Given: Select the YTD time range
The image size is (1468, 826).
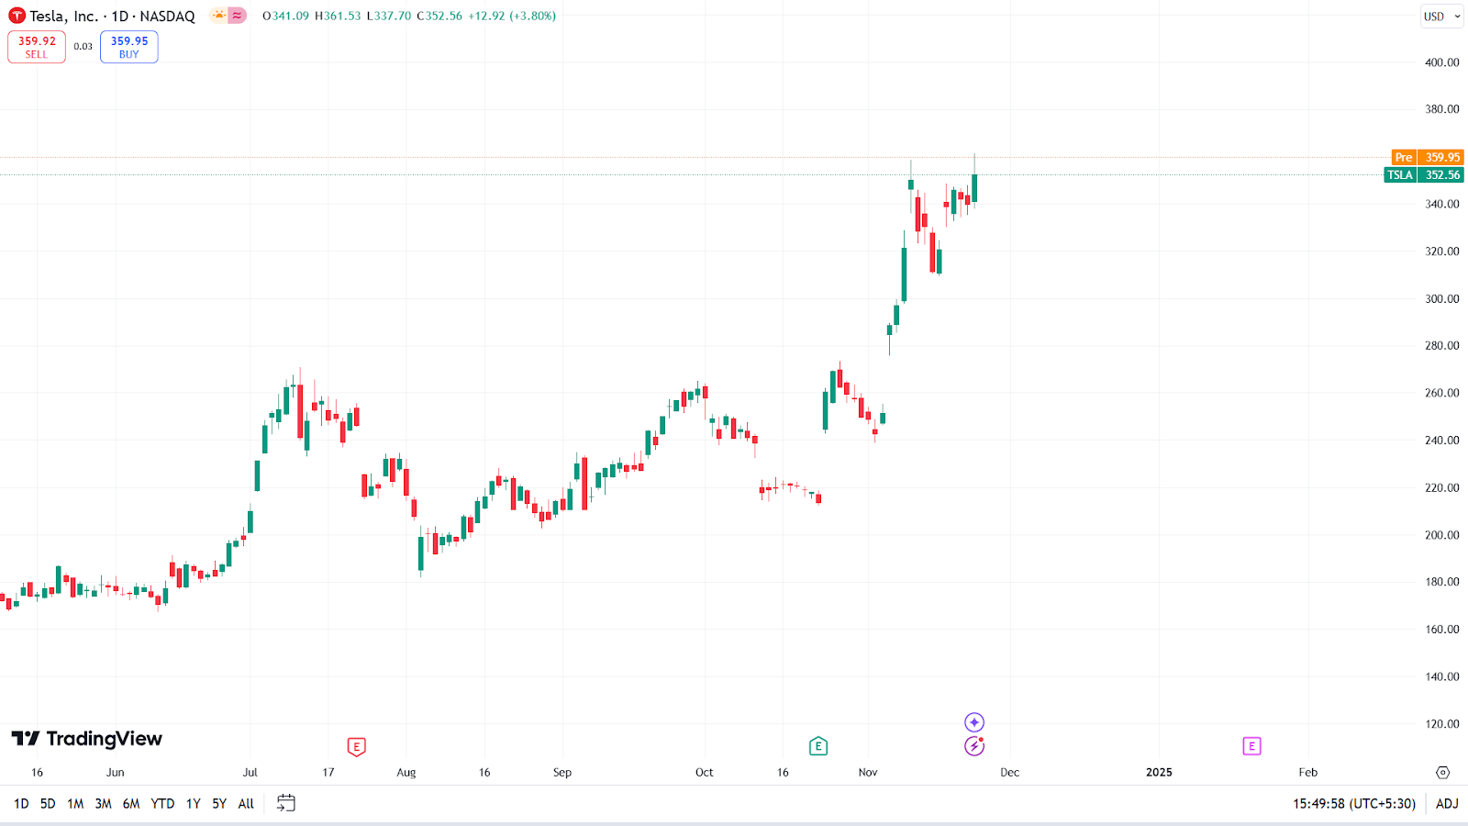Looking at the screenshot, I should (162, 803).
